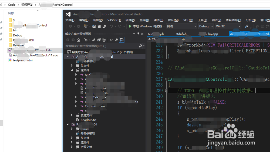Click the Redo toolbar icon
The image size is (270, 152).
coord(120,26)
